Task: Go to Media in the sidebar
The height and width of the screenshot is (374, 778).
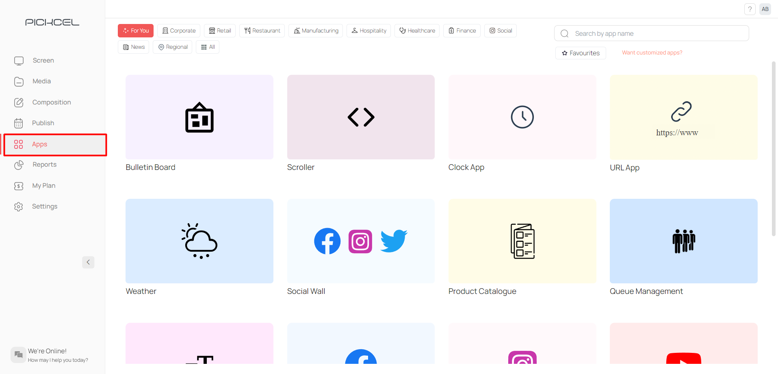Action: pyautogui.click(x=42, y=81)
